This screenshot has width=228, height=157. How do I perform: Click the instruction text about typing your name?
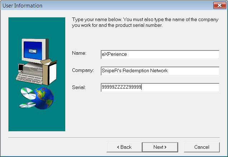[145, 22]
